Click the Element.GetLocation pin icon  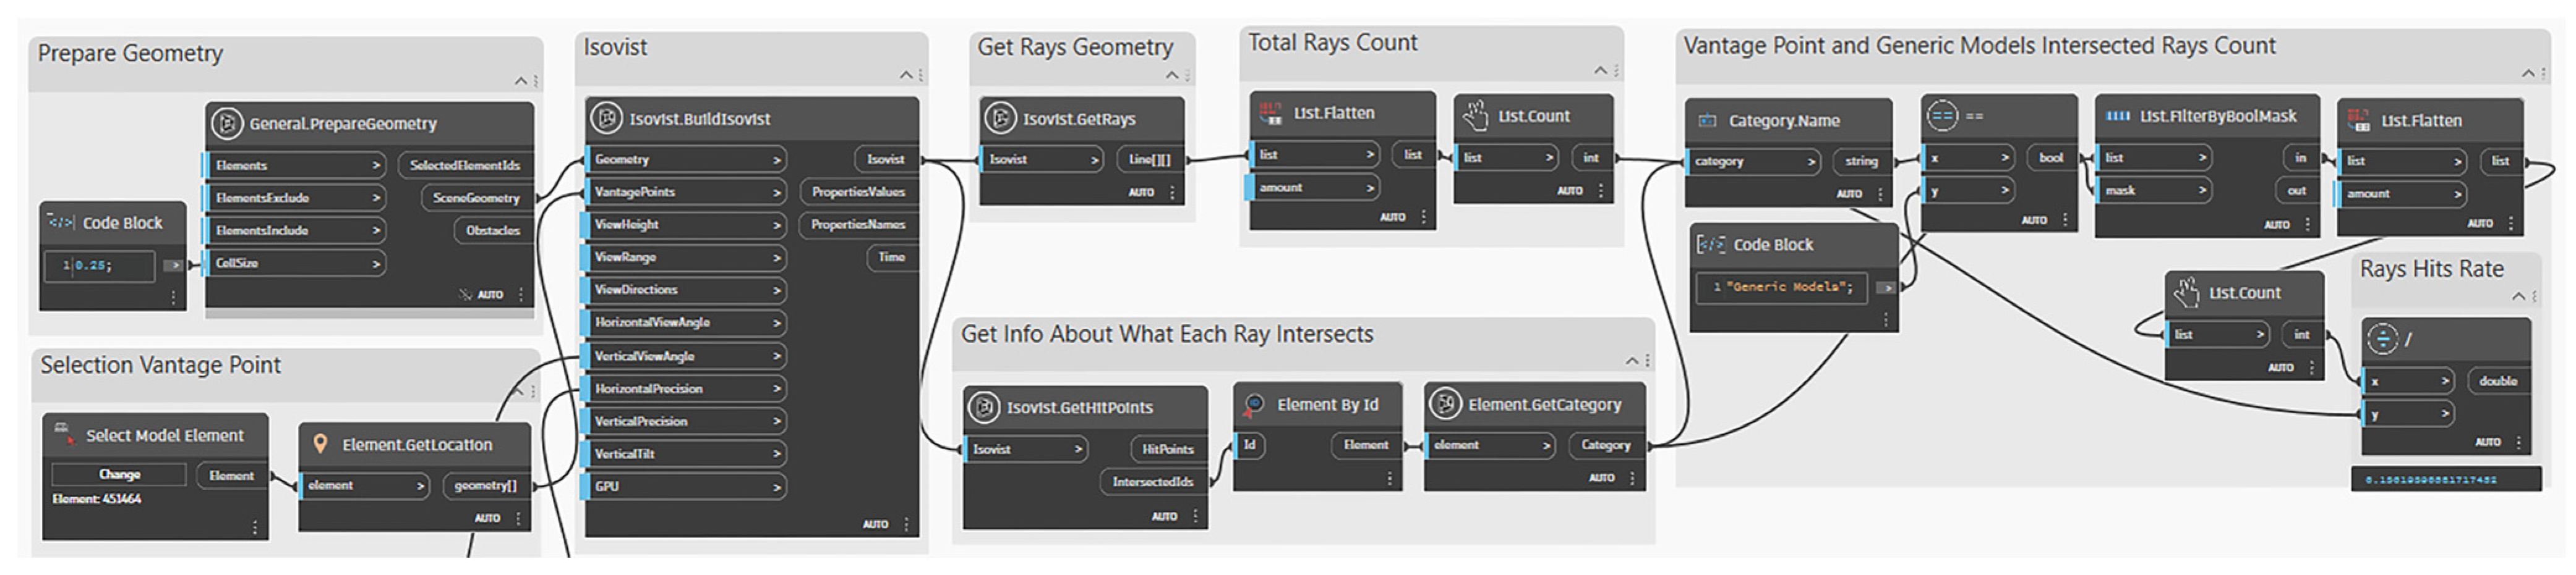pos(321,444)
